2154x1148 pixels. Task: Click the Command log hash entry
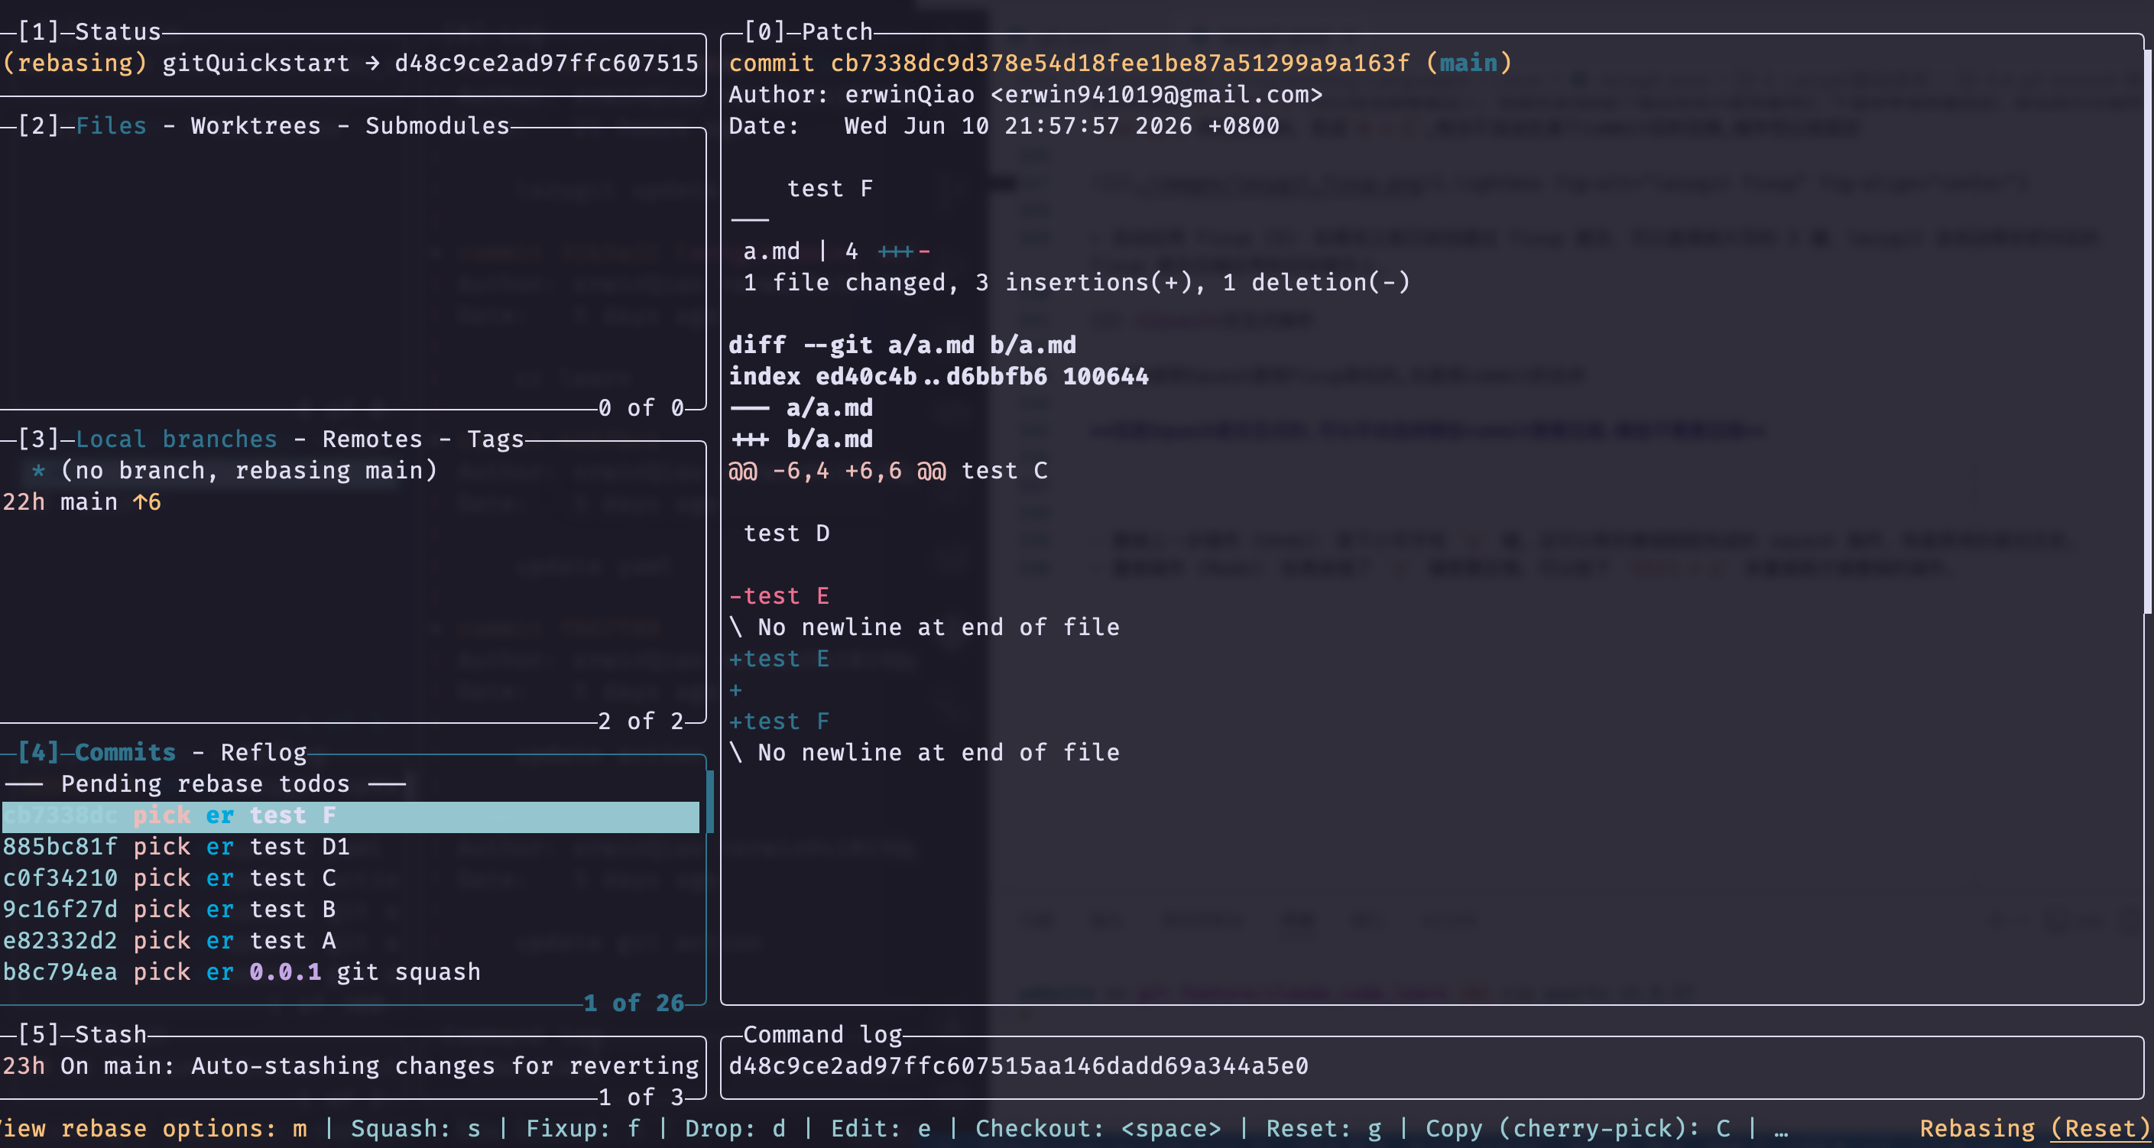click(x=1018, y=1067)
